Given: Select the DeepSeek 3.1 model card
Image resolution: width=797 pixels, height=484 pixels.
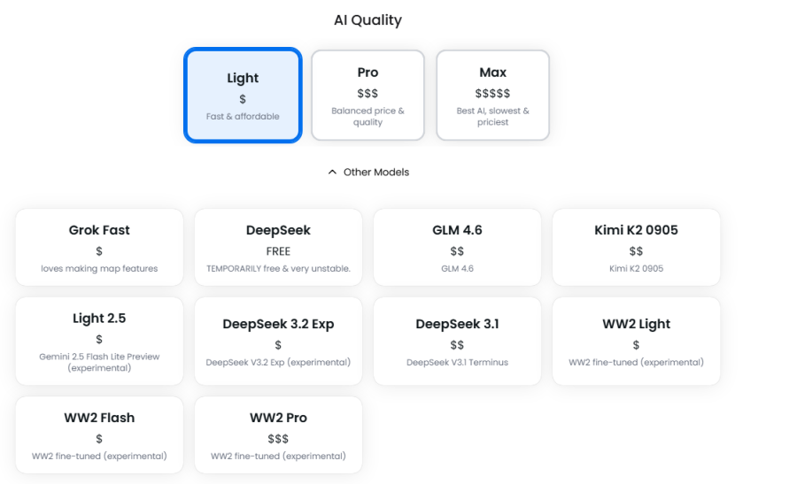Looking at the screenshot, I should point(457,341).
